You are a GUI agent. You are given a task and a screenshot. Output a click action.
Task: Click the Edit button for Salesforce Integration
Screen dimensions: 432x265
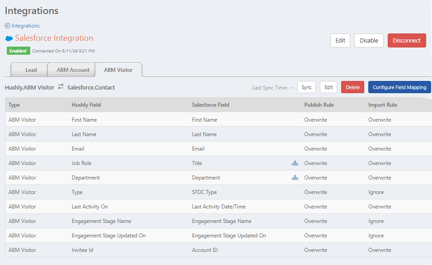point(340,41)
